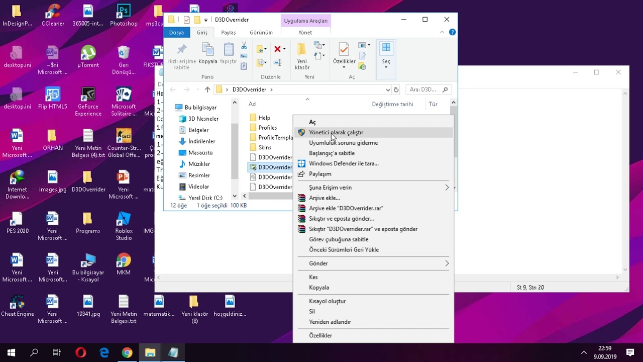Screen dimensions: 643x362
Task: Select the Skins folder in the file list
Action: tap(265, 147)
